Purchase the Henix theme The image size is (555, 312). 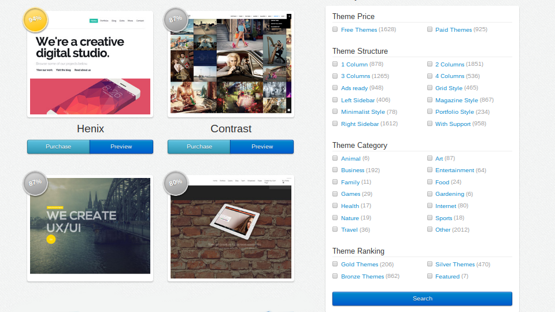[58, 147]
